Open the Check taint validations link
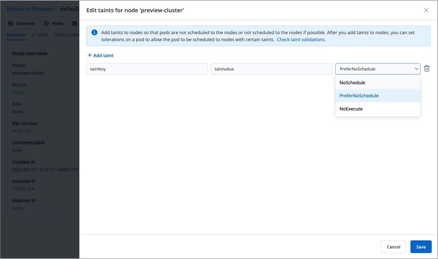Image resolution: width=438 pixels, height=259 pixels. [301, 40]
